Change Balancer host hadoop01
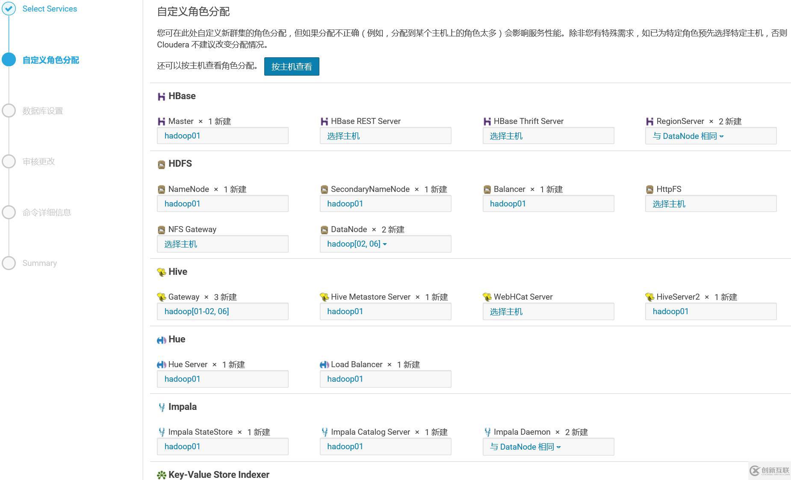This screenshot has height=480, width=791. [548, 203]
